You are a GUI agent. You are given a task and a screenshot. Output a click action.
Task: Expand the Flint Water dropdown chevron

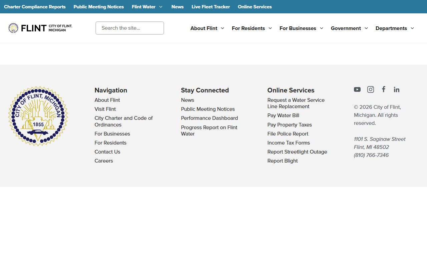coord(161,7)
